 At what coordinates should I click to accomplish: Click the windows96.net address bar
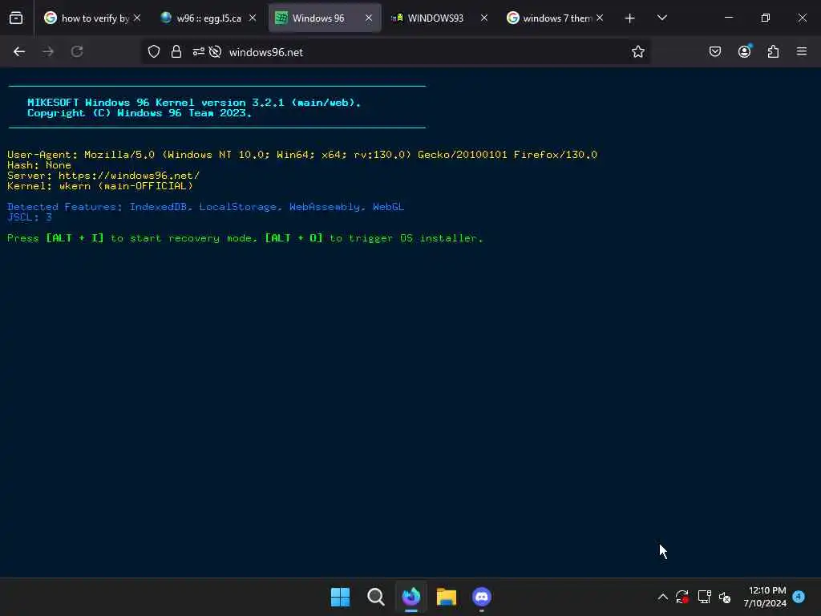tap(396, 52)
